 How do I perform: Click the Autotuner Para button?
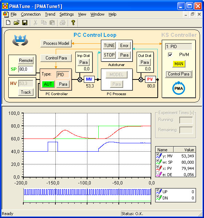click(x=124, y=55)
